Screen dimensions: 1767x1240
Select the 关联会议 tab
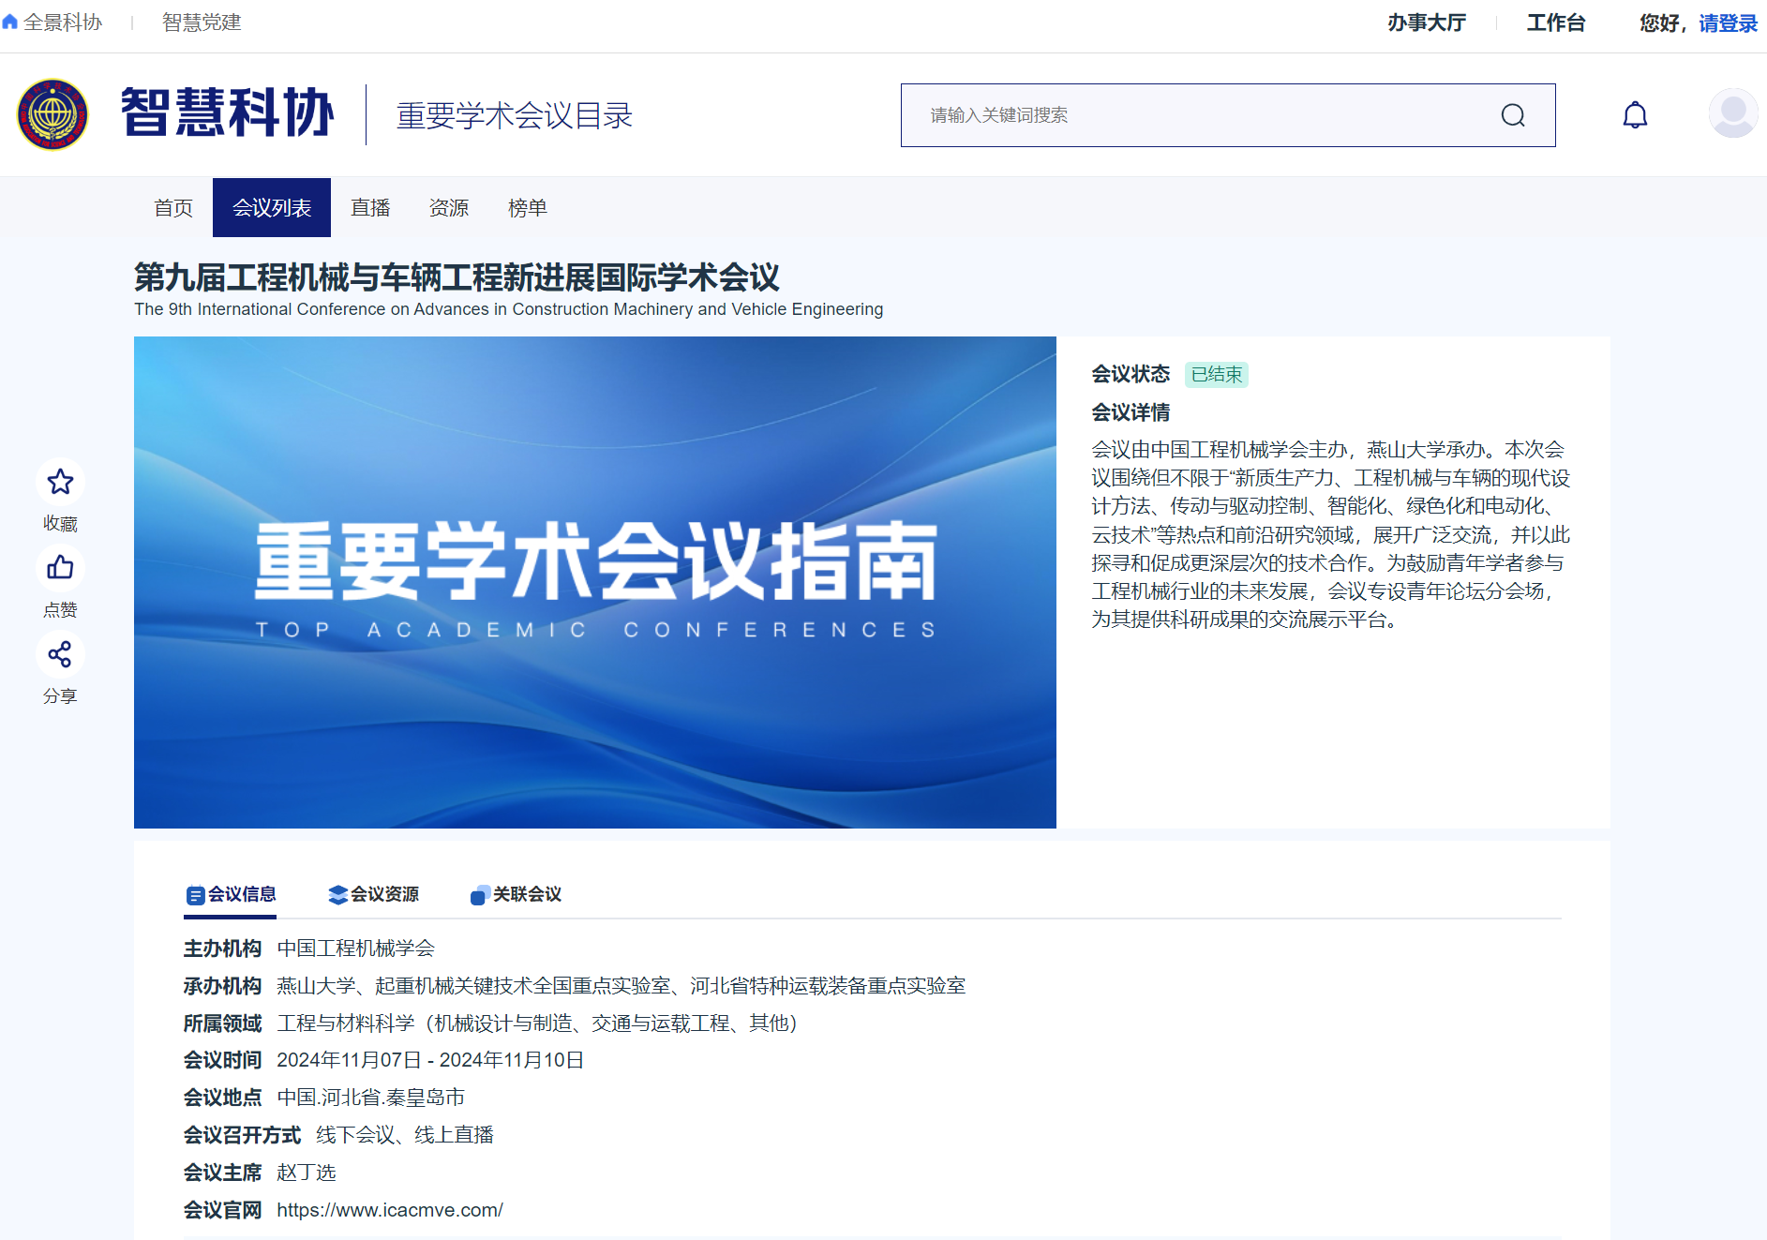[516, 894]
